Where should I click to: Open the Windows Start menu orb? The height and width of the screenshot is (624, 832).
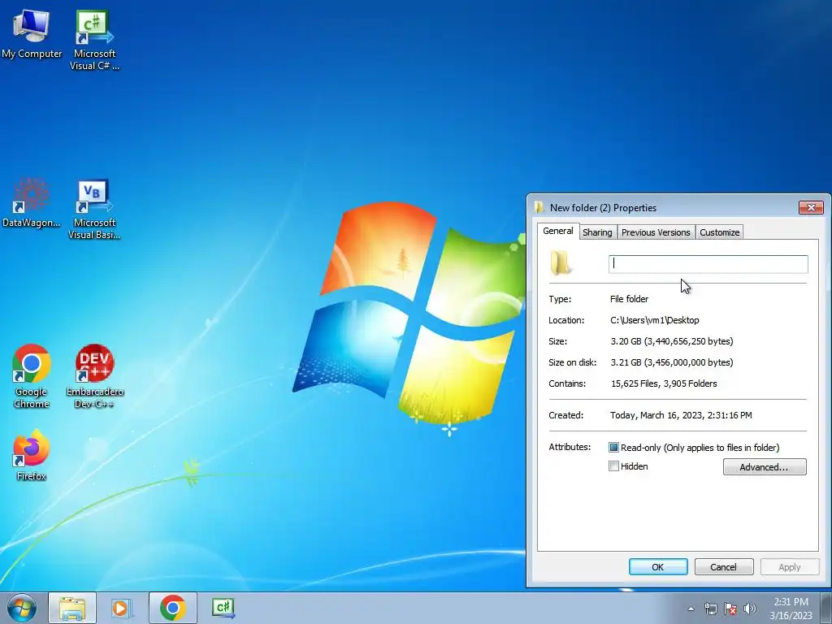point(22,608)
